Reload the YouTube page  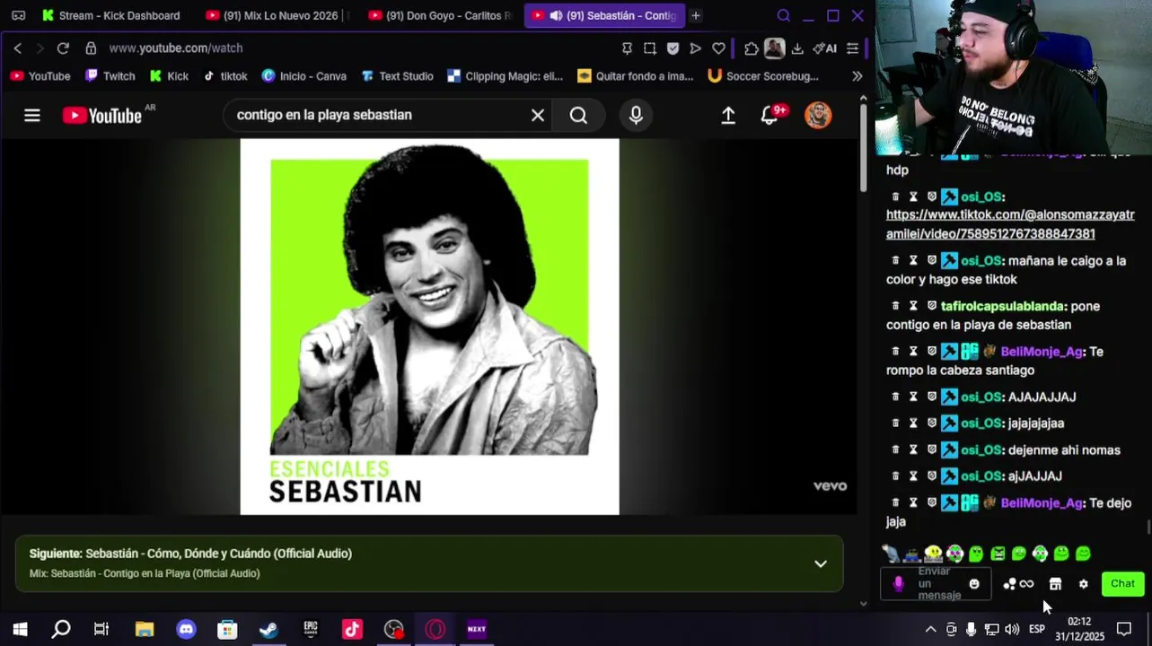click(x=63, y=48)
